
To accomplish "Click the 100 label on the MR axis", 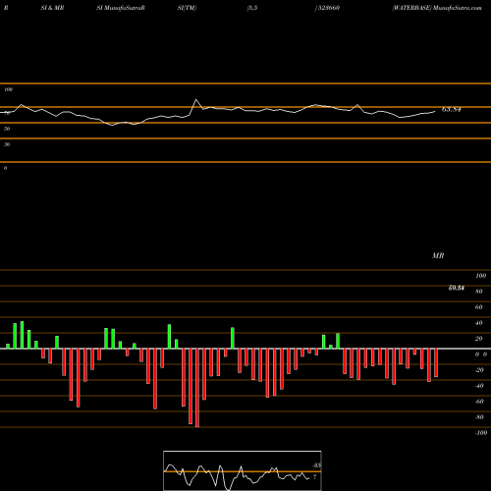I will [x=480, y=276].
